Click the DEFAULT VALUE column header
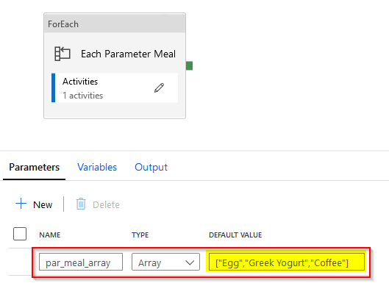Screen dimensions: 389x286 pyautogui.click(x=235, y=235)
